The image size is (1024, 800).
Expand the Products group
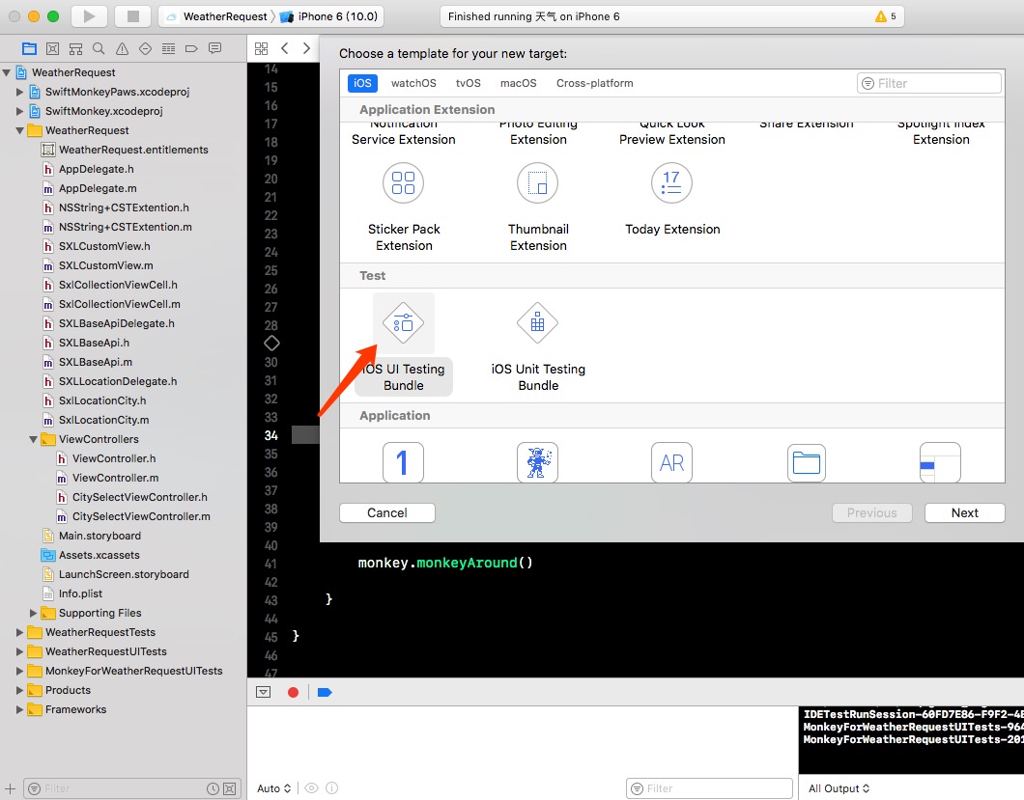tap(19, 690)
